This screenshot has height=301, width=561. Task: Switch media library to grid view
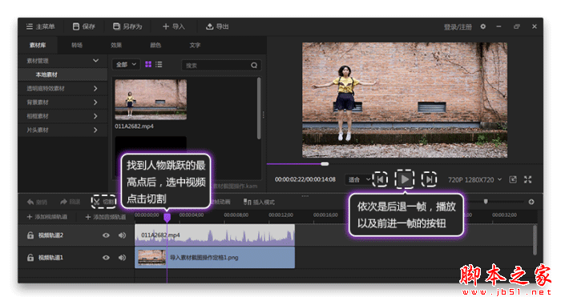148,64
